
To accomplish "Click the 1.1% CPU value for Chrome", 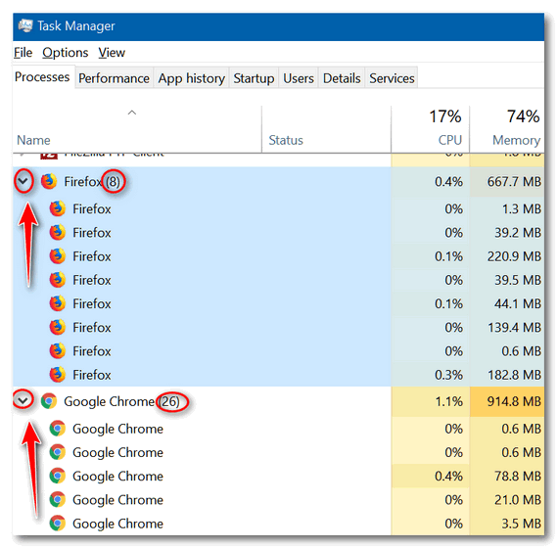I will [448, 401].
